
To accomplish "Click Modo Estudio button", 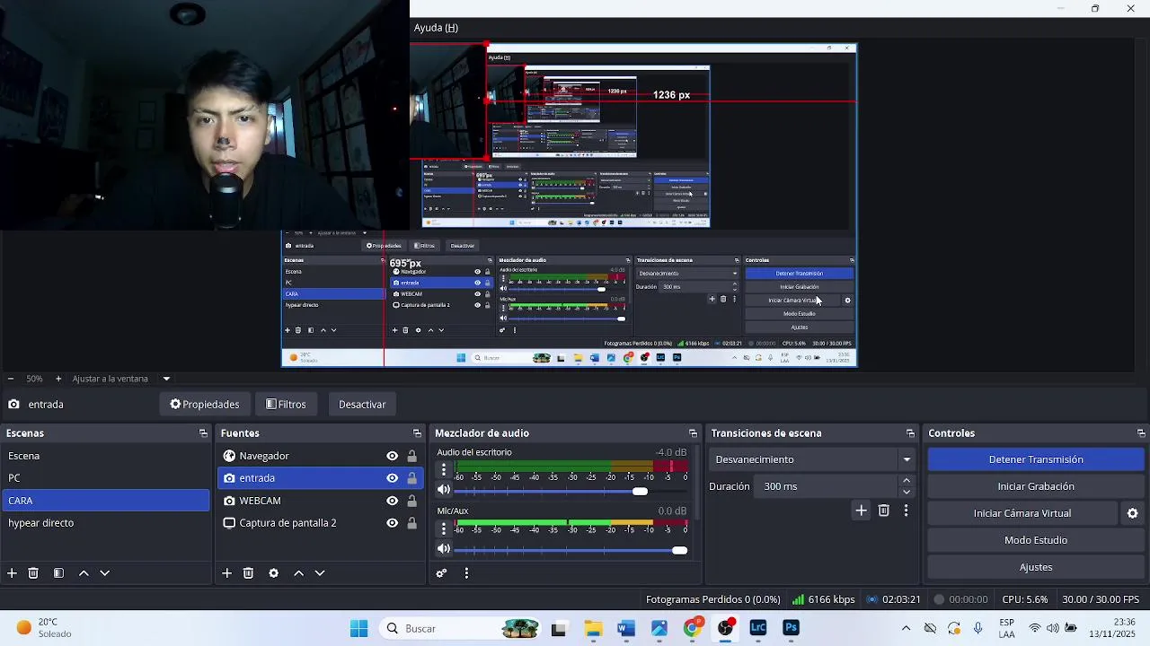I will pos(1036,540).
